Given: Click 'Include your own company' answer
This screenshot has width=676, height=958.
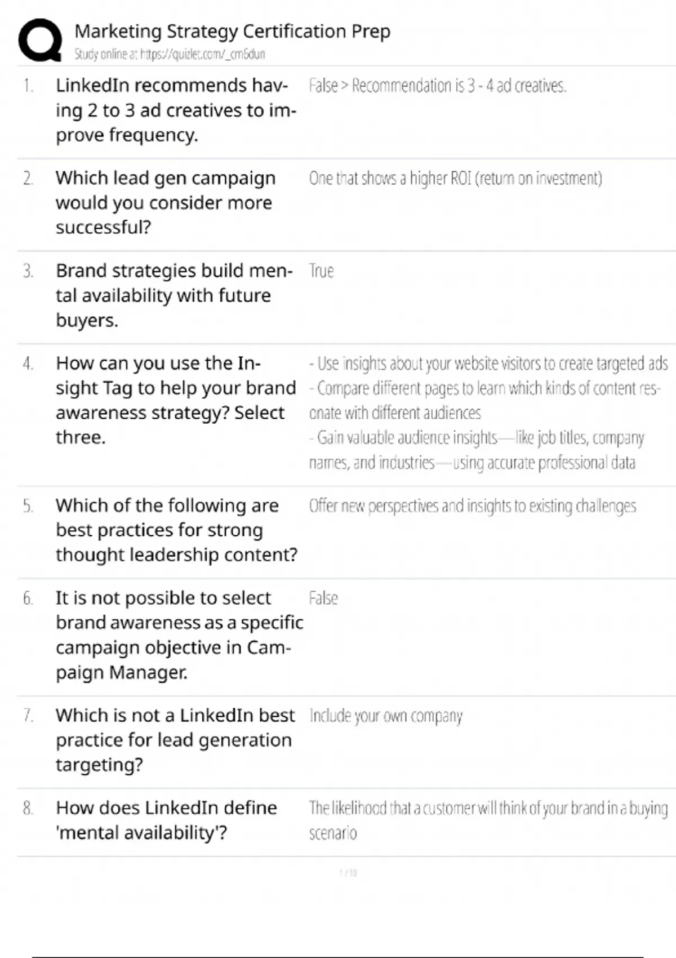Looking at the screenshot, I should 386,716.
